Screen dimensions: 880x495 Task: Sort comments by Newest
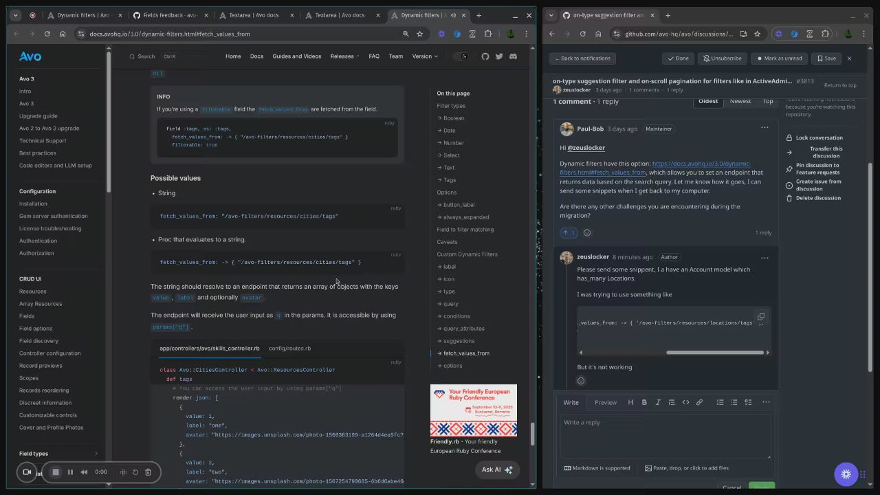pyautogui.click(x=740, y=101)
